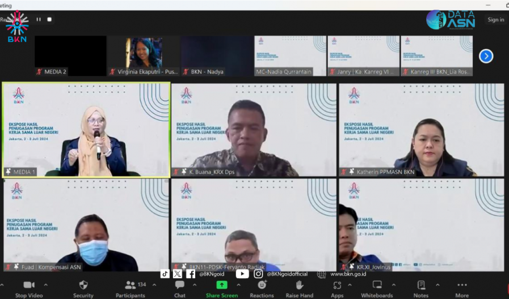The width and height of the screenshot is (509, 299).
Task: Open the Apps icon in the toolbar
Action: (337, 285)
